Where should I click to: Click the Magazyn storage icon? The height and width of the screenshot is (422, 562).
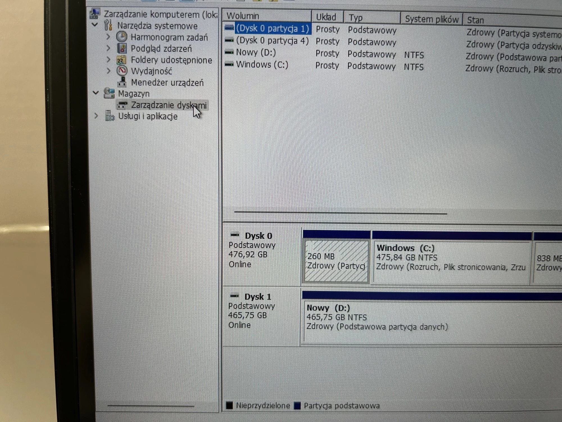pyautogui.click(x=109, y=93)
